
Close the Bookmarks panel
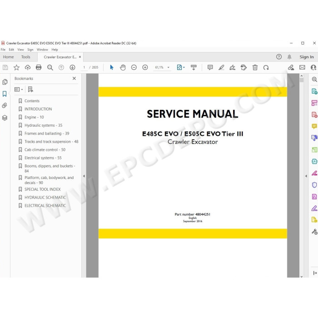click(x=74, y=78)
